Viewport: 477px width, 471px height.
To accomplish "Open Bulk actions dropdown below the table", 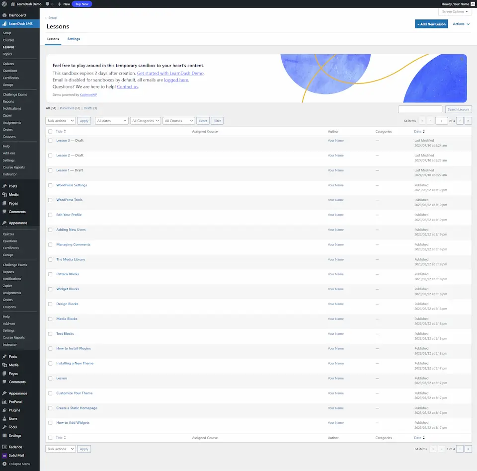I will tap(61, 449).
